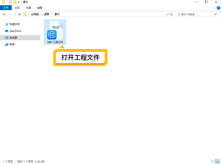Screen dimensions: 221x164
Task: Click the properties checkmark in title bar
Action: tap(10, 2)
